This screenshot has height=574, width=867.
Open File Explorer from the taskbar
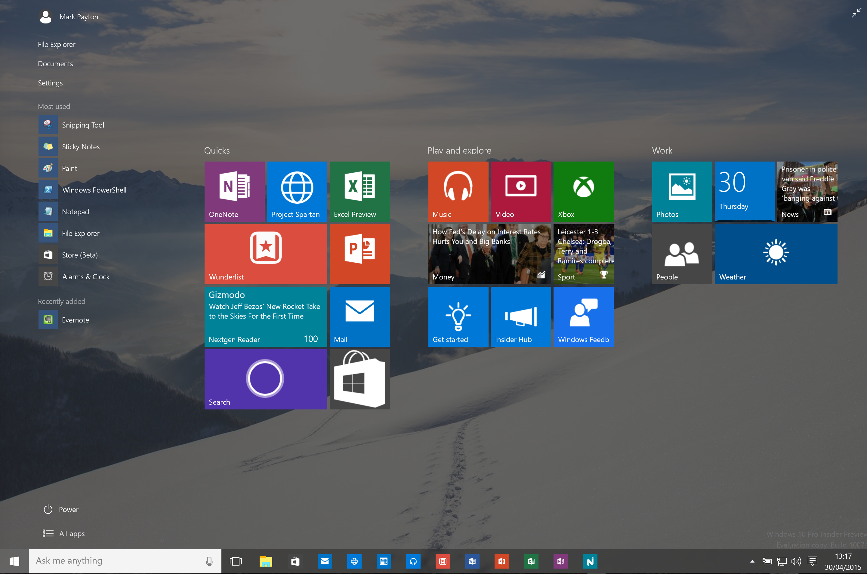tap(266, 561)
